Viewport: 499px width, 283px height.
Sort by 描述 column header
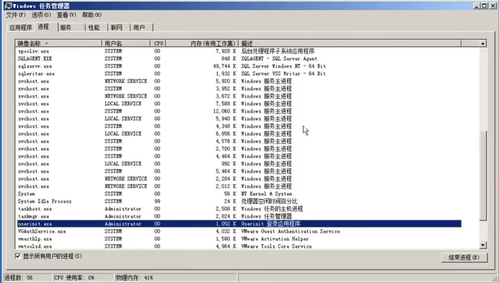tap(350, 44)
